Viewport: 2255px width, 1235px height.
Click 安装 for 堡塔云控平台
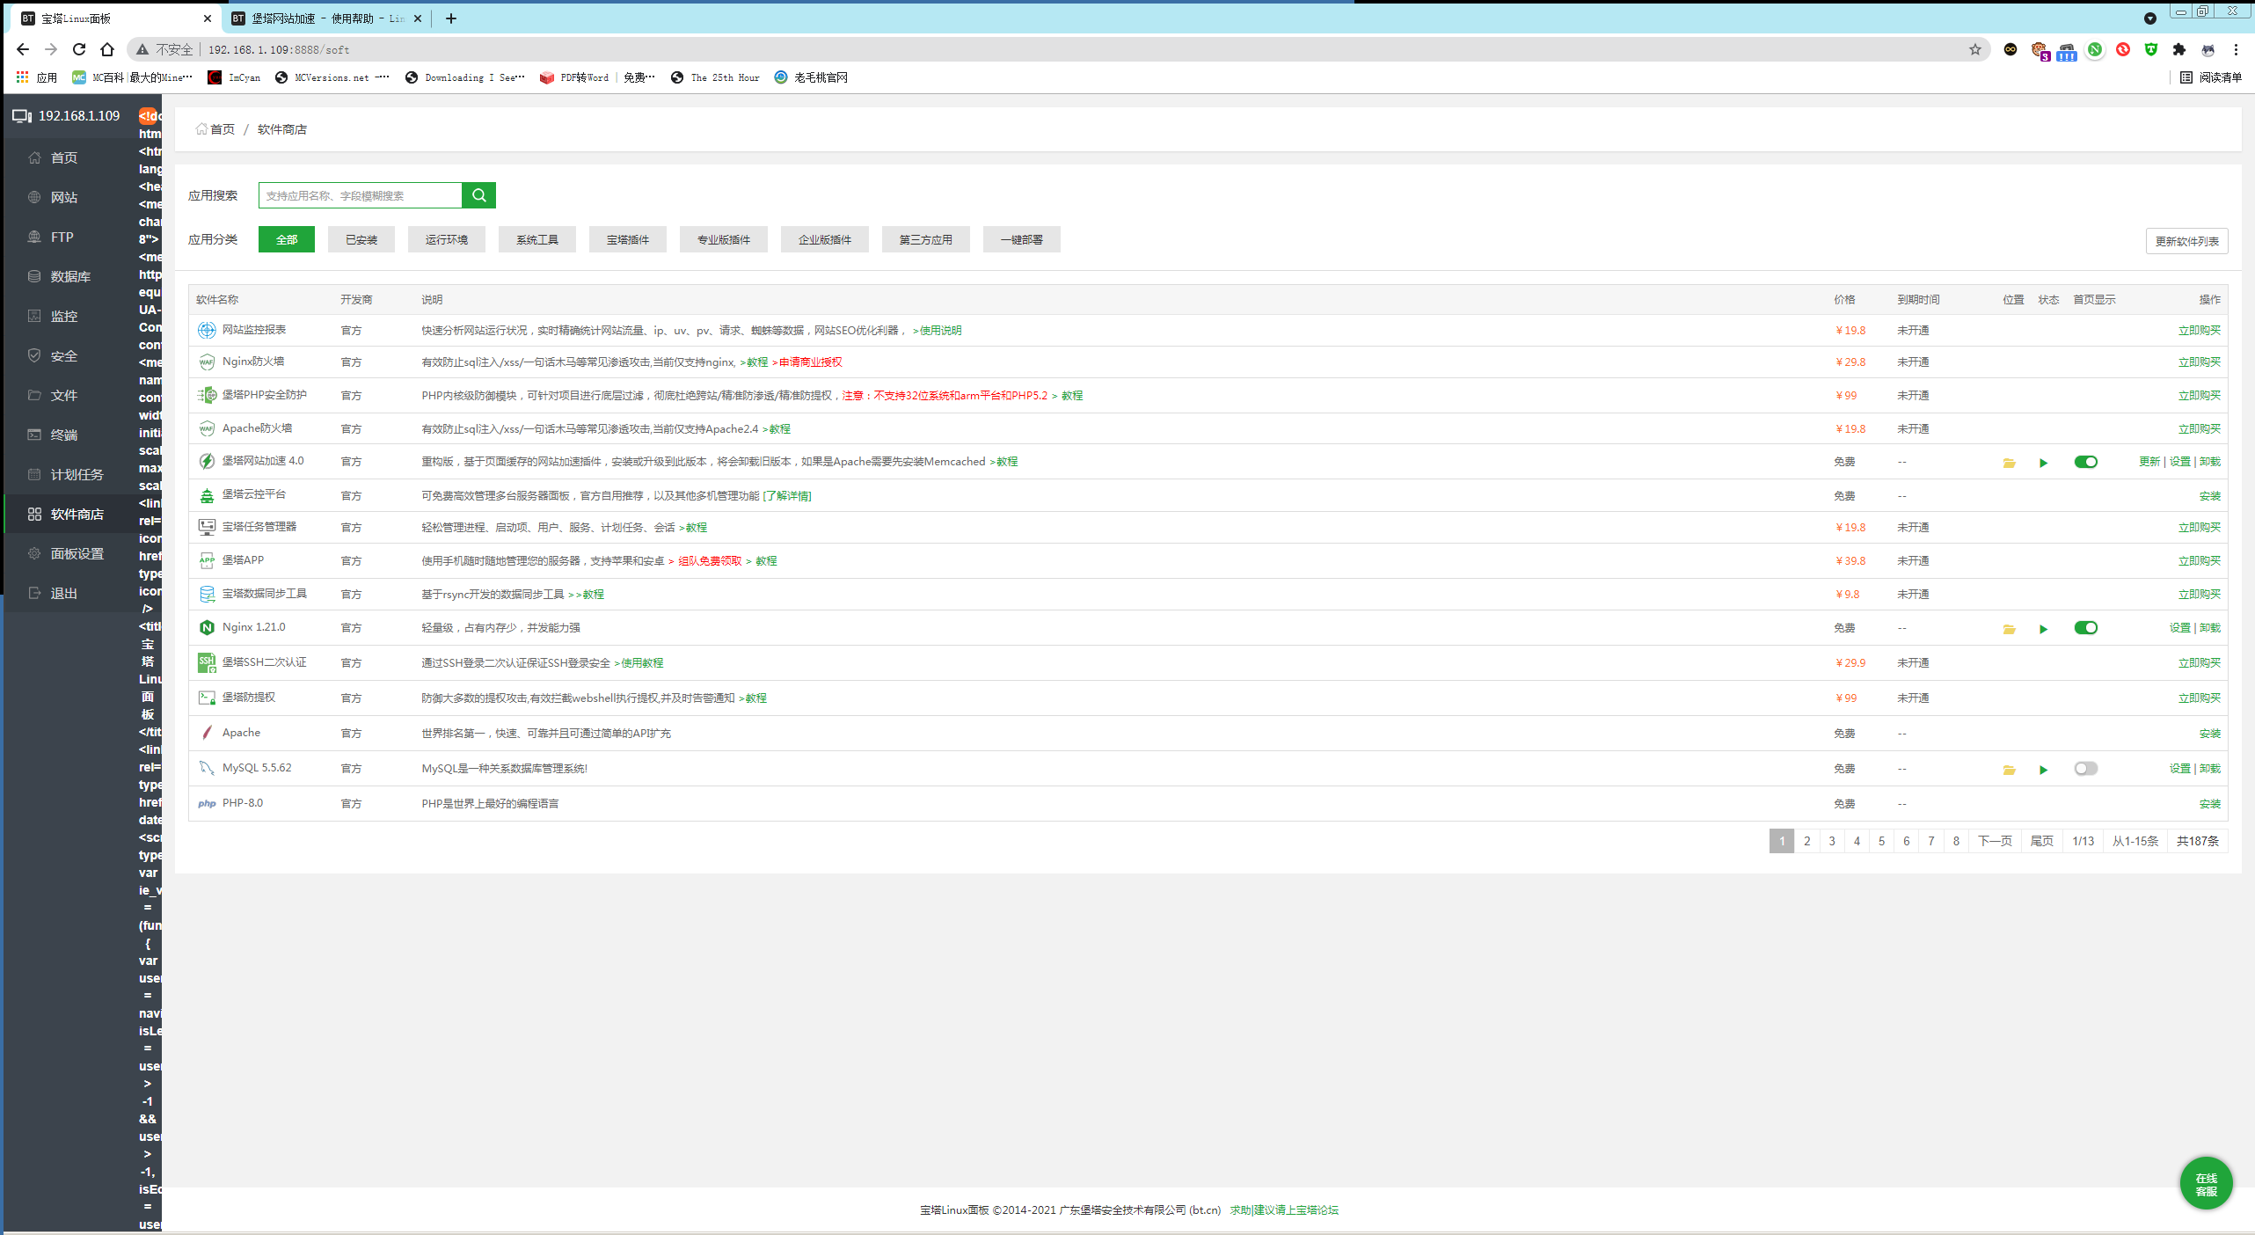click(2210, 496)
